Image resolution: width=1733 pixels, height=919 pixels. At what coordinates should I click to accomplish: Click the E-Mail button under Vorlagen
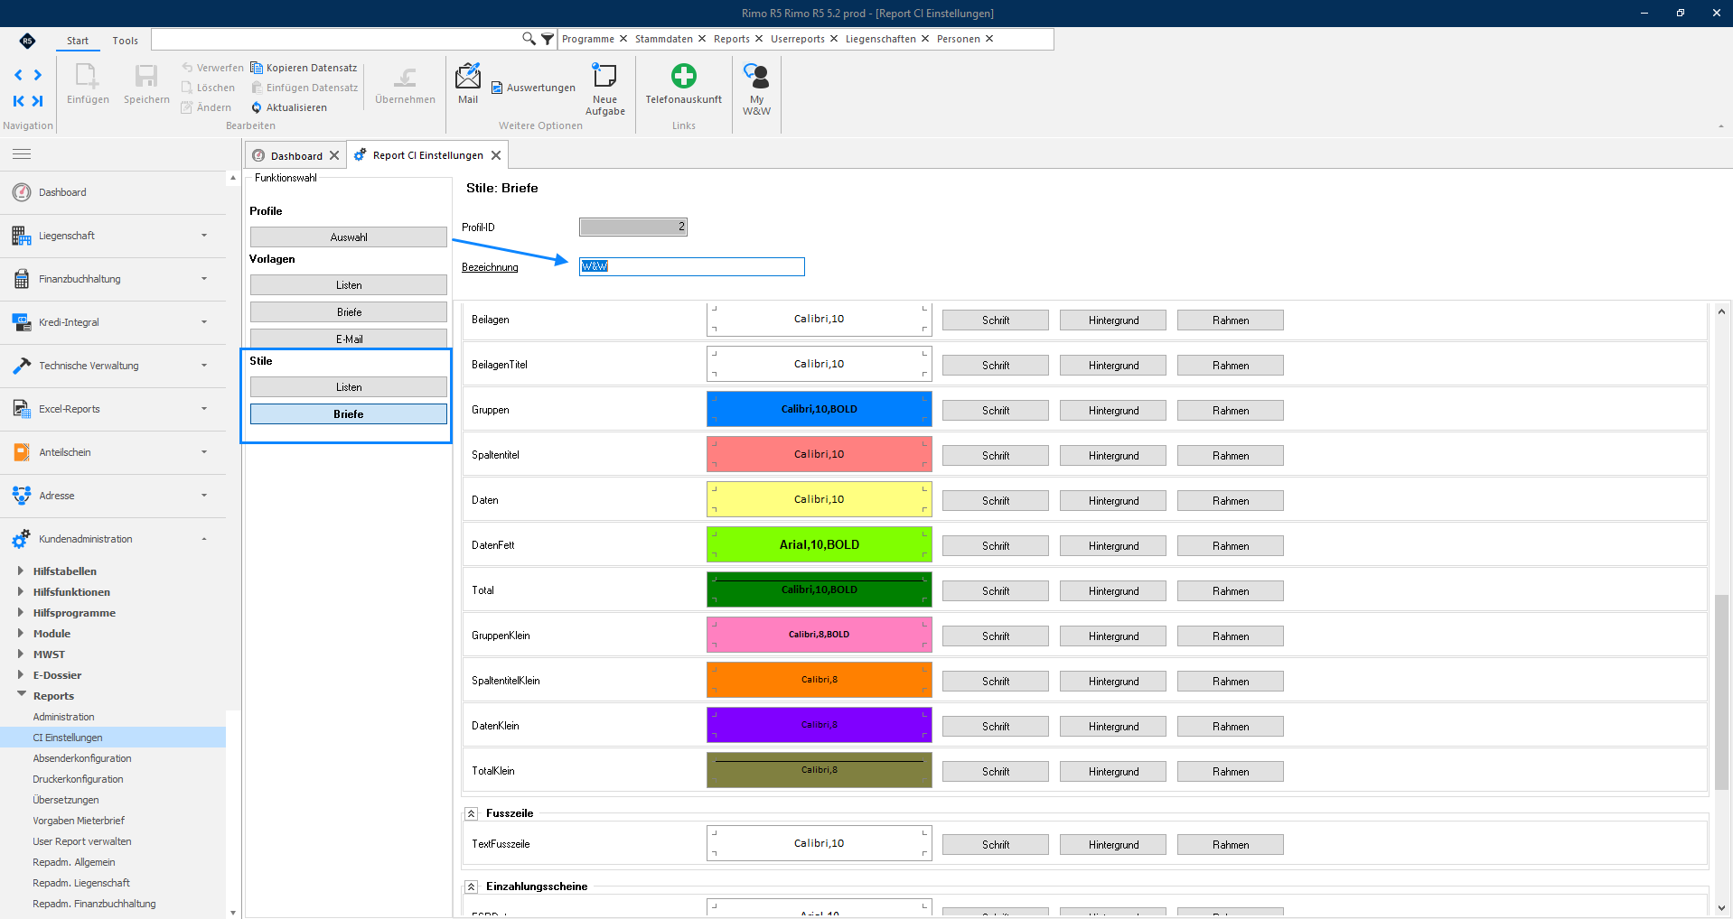point(349,339)
